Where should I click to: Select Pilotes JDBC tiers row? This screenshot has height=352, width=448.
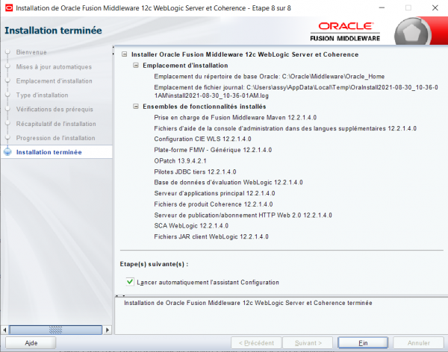click(195, 172)
